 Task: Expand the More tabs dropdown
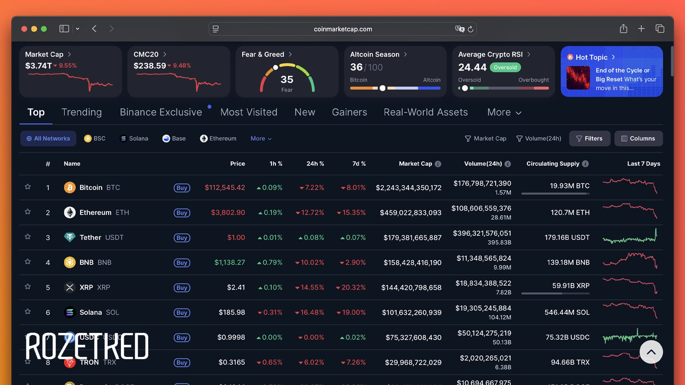point(504,112)
